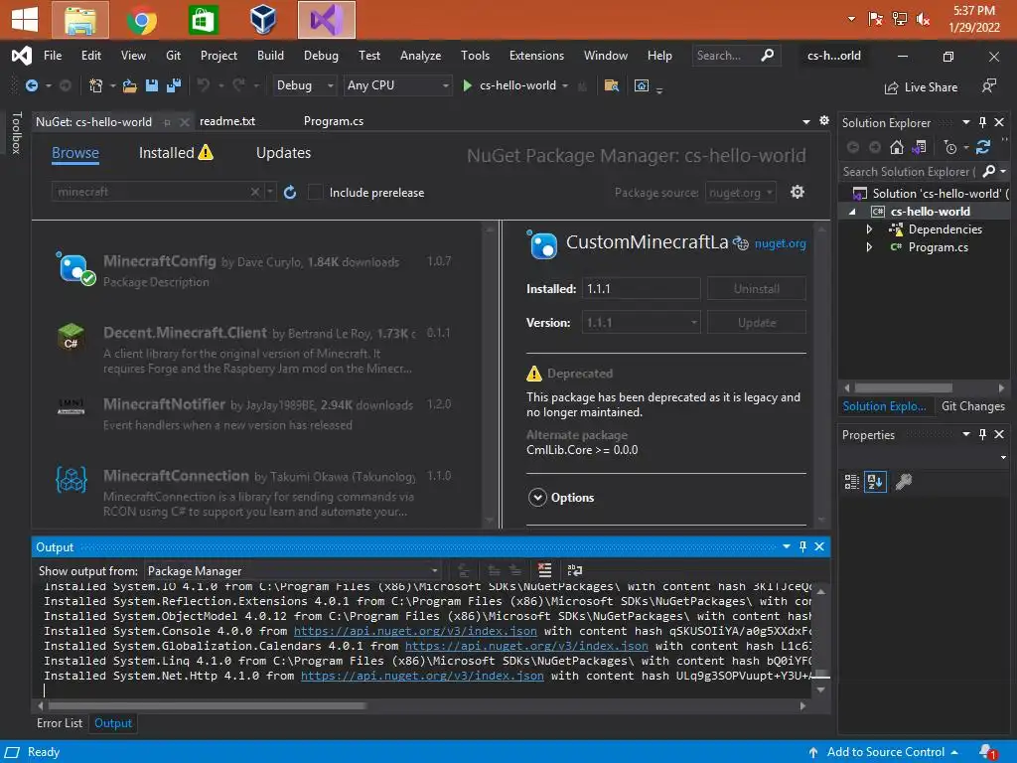This screenshot has height=763, width=1017.
Task: Click the window icon beside Find in Files
Action: pyautogui.click(x=642, y=85)
